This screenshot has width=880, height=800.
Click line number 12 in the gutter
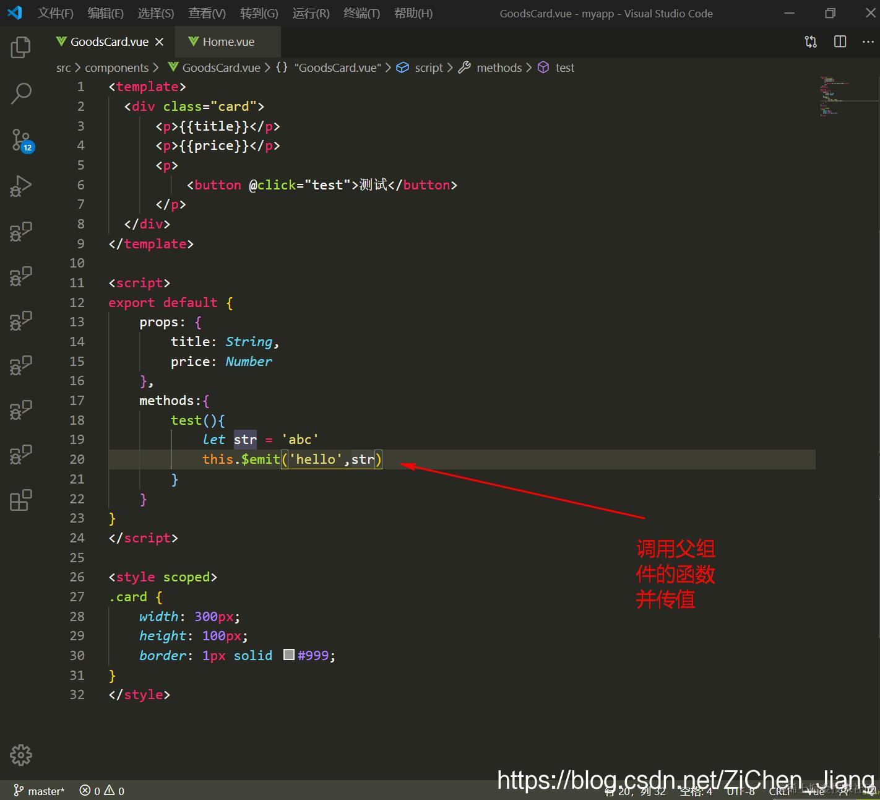click(77, 303)
